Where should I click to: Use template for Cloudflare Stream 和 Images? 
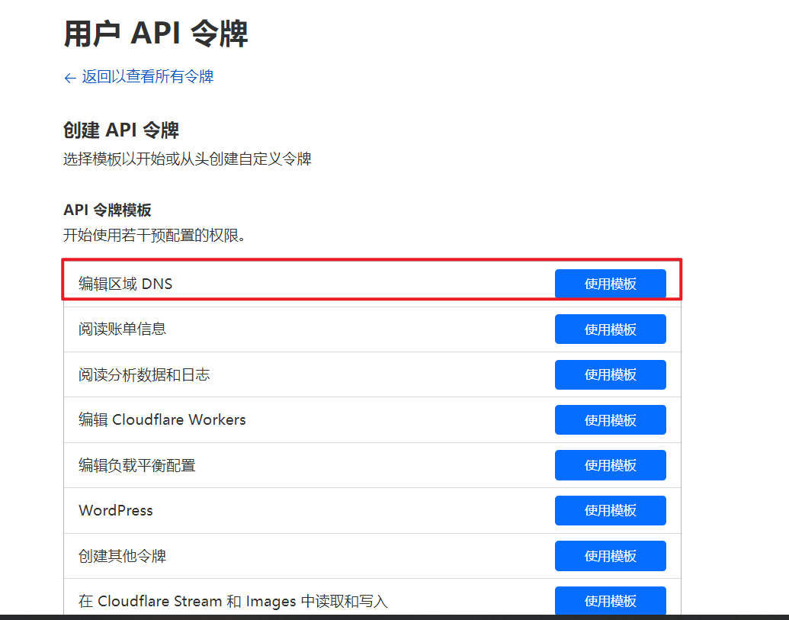click(x=610, y=601)
